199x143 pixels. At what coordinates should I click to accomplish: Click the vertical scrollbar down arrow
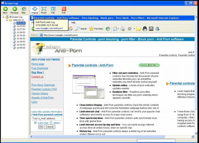[x=196, y=133]
